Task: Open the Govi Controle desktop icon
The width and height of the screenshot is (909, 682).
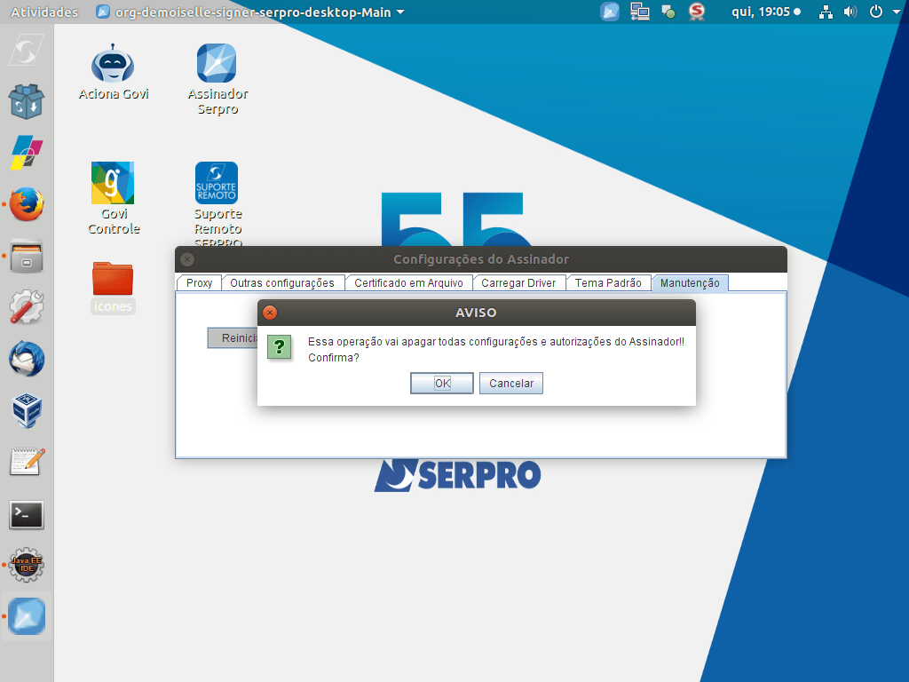Action: pyautogui.click(x=113, y=183)
